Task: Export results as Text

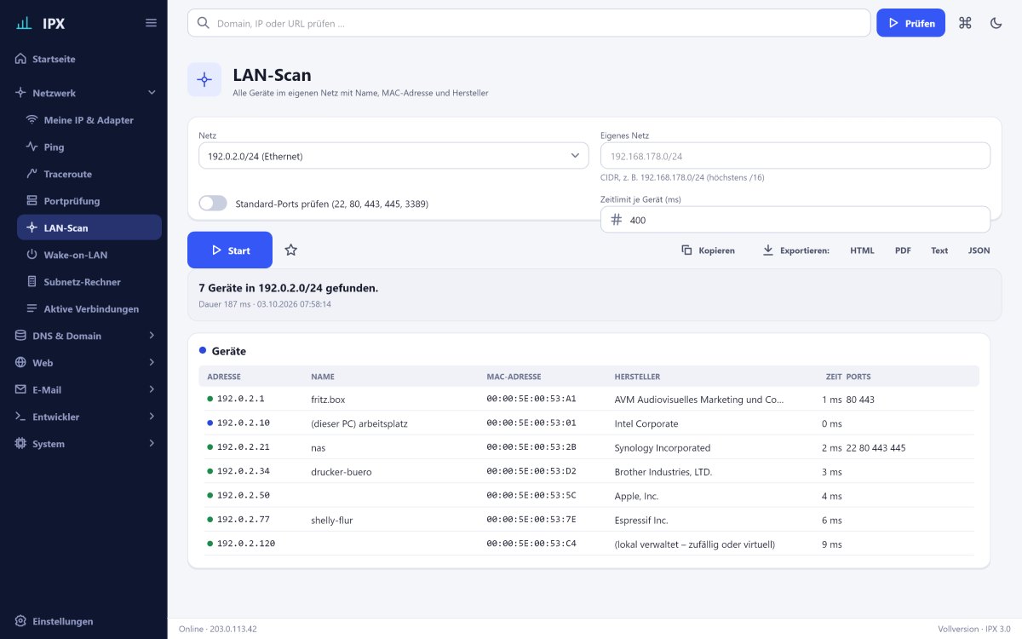Action: (939, 250)
